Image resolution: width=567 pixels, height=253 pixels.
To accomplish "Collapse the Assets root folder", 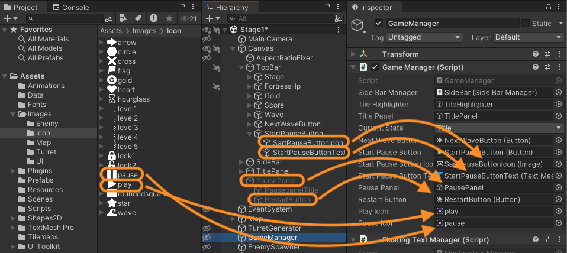I will click(4, 76).
